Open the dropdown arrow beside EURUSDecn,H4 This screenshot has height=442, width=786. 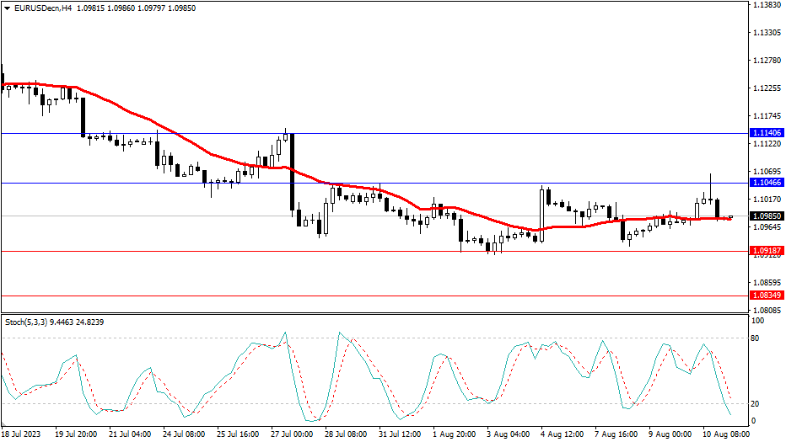[6, 8]
